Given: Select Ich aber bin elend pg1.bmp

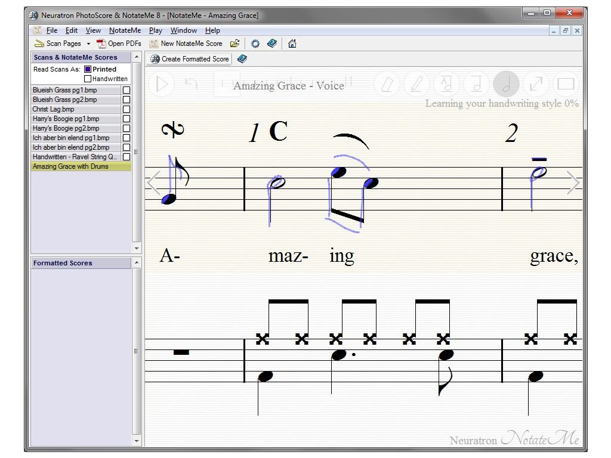Looking at the screenshot, I should pyautogui.click(x=76, y=138).
